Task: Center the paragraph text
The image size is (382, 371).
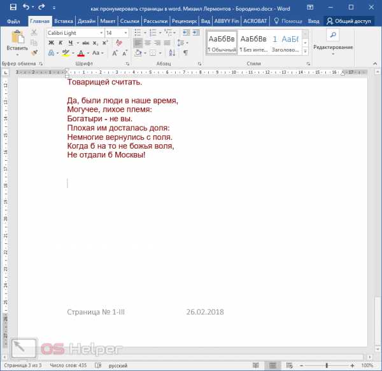Action: [148, 43]
